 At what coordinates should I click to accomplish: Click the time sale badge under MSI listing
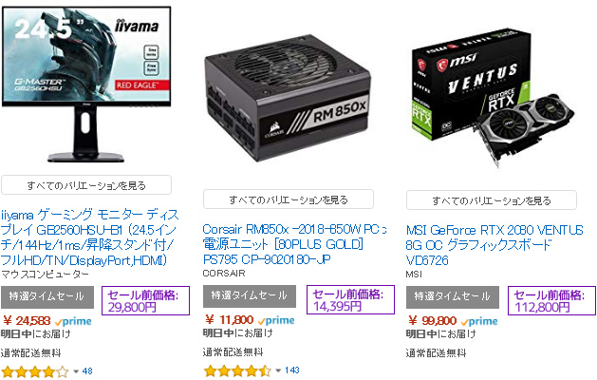point(453,297)
